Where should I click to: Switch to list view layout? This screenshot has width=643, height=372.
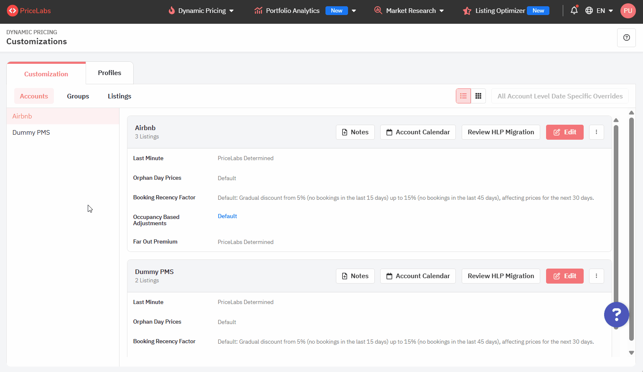[463, 96]
